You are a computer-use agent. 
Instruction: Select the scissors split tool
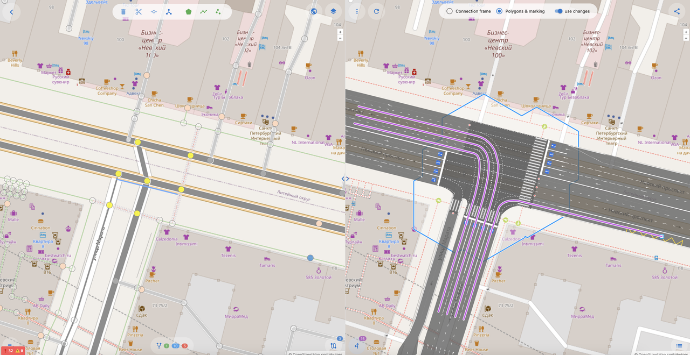(x=139, y=11)
